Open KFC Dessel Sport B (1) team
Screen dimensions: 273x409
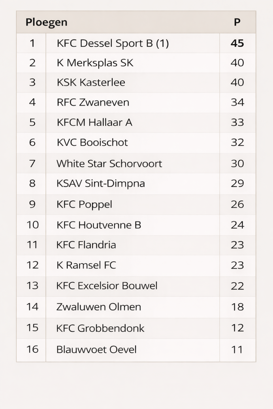coord(113,43)
